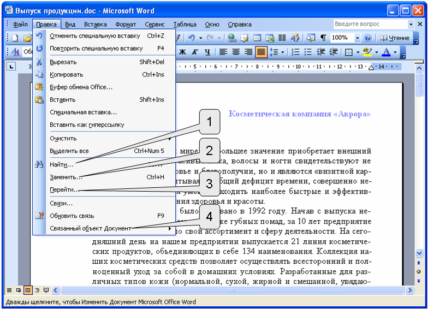Open Word Help question mark icon
Viewport: 428px width, 309px height.
pyautogui.click(x=368, y=38)
